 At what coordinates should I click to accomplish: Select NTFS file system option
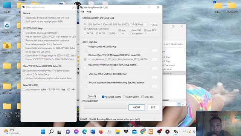point(108,33)
